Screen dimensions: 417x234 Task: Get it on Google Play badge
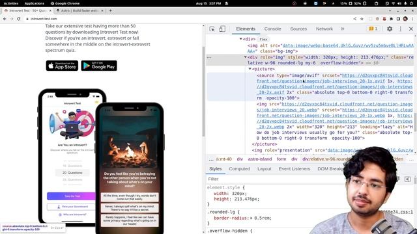[99, 66]
